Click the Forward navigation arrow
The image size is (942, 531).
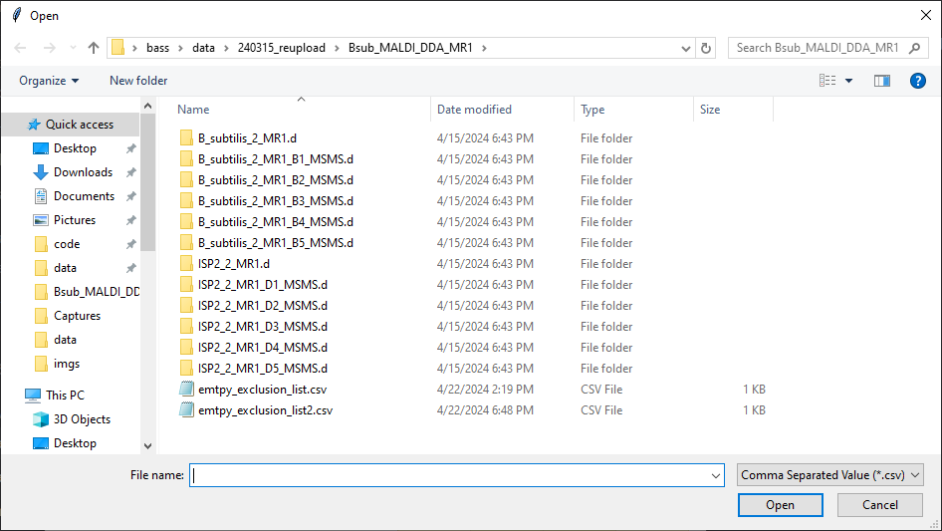pos(49,48)
